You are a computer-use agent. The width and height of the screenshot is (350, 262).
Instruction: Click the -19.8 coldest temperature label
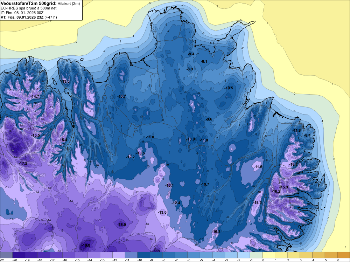click(86, 245)
